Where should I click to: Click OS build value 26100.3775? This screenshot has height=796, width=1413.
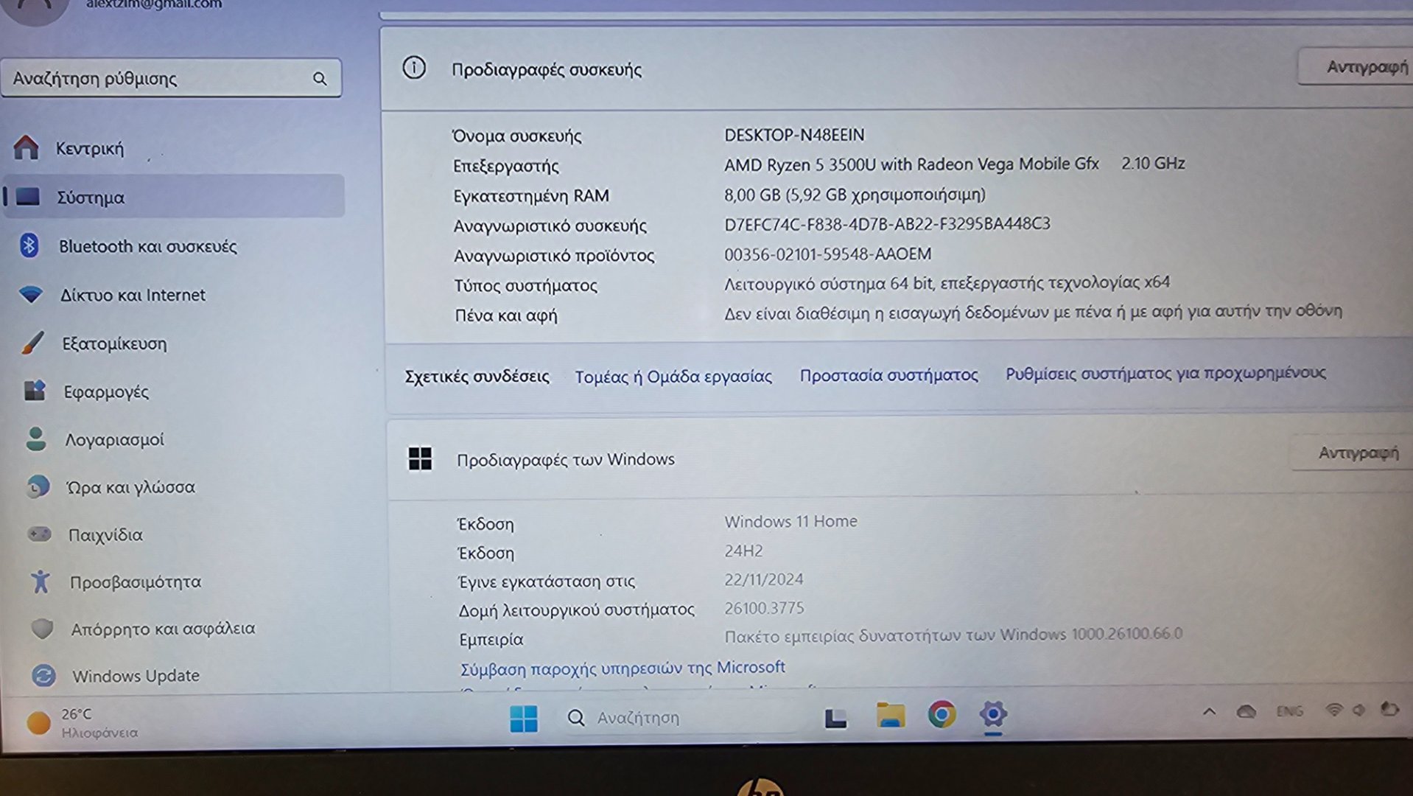(x=764, y=608)
